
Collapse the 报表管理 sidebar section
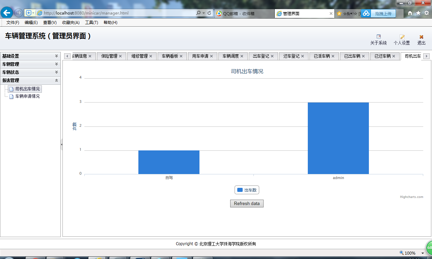(57, 80)
